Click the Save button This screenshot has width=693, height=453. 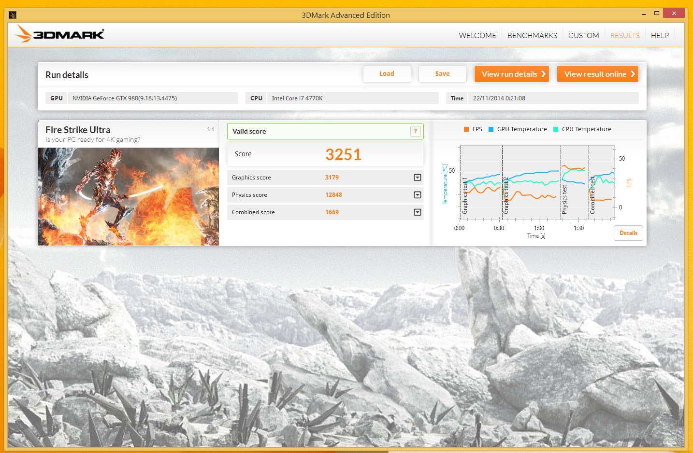point(442,74)
